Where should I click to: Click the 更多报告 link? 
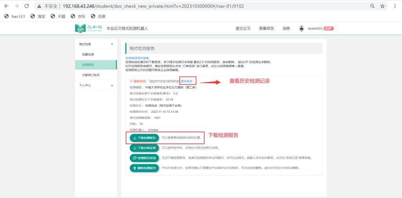187,81
